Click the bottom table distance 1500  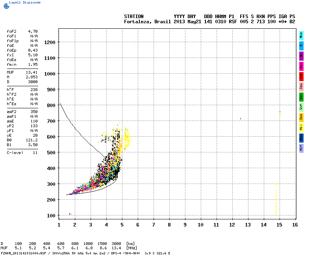click(x=102, y=244)
